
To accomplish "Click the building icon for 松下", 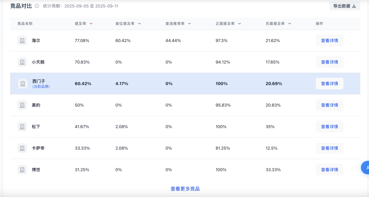I will (22, 127).
